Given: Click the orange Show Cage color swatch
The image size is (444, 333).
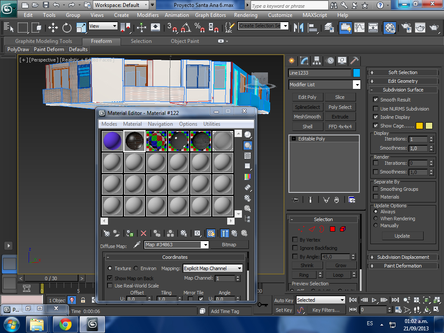Looking at the screenshot, I should pos(419,126).
